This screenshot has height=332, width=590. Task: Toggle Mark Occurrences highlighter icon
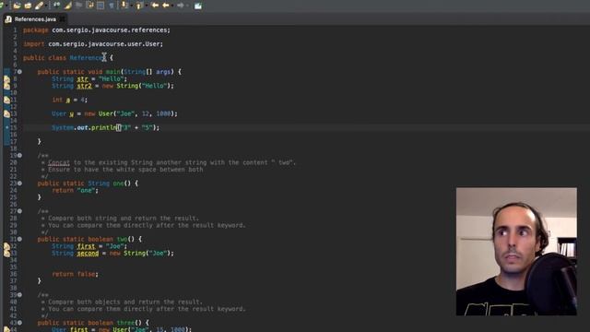click(x=68, y=6)
